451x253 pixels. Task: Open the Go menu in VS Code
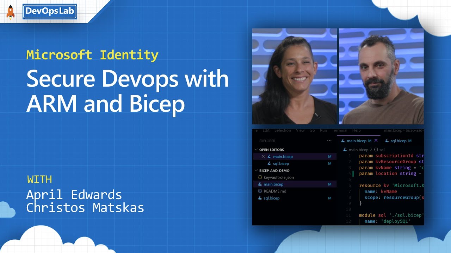click(x=312, y=130)
